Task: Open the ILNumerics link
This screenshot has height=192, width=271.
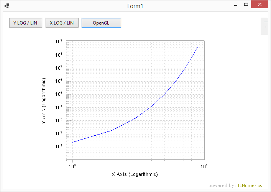Action: click(x=250, y=185)
